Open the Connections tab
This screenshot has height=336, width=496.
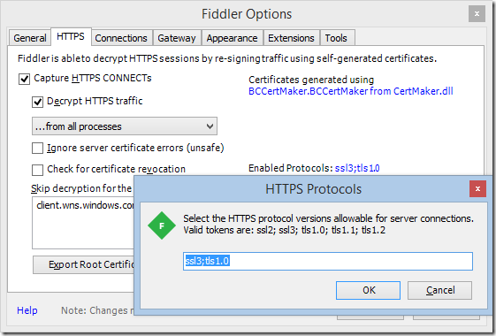[x=121, y=38]
